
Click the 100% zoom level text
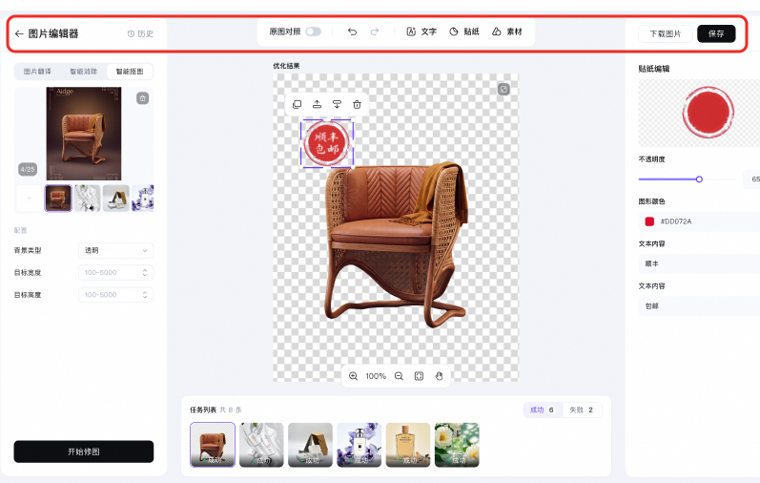pos(376,376)
